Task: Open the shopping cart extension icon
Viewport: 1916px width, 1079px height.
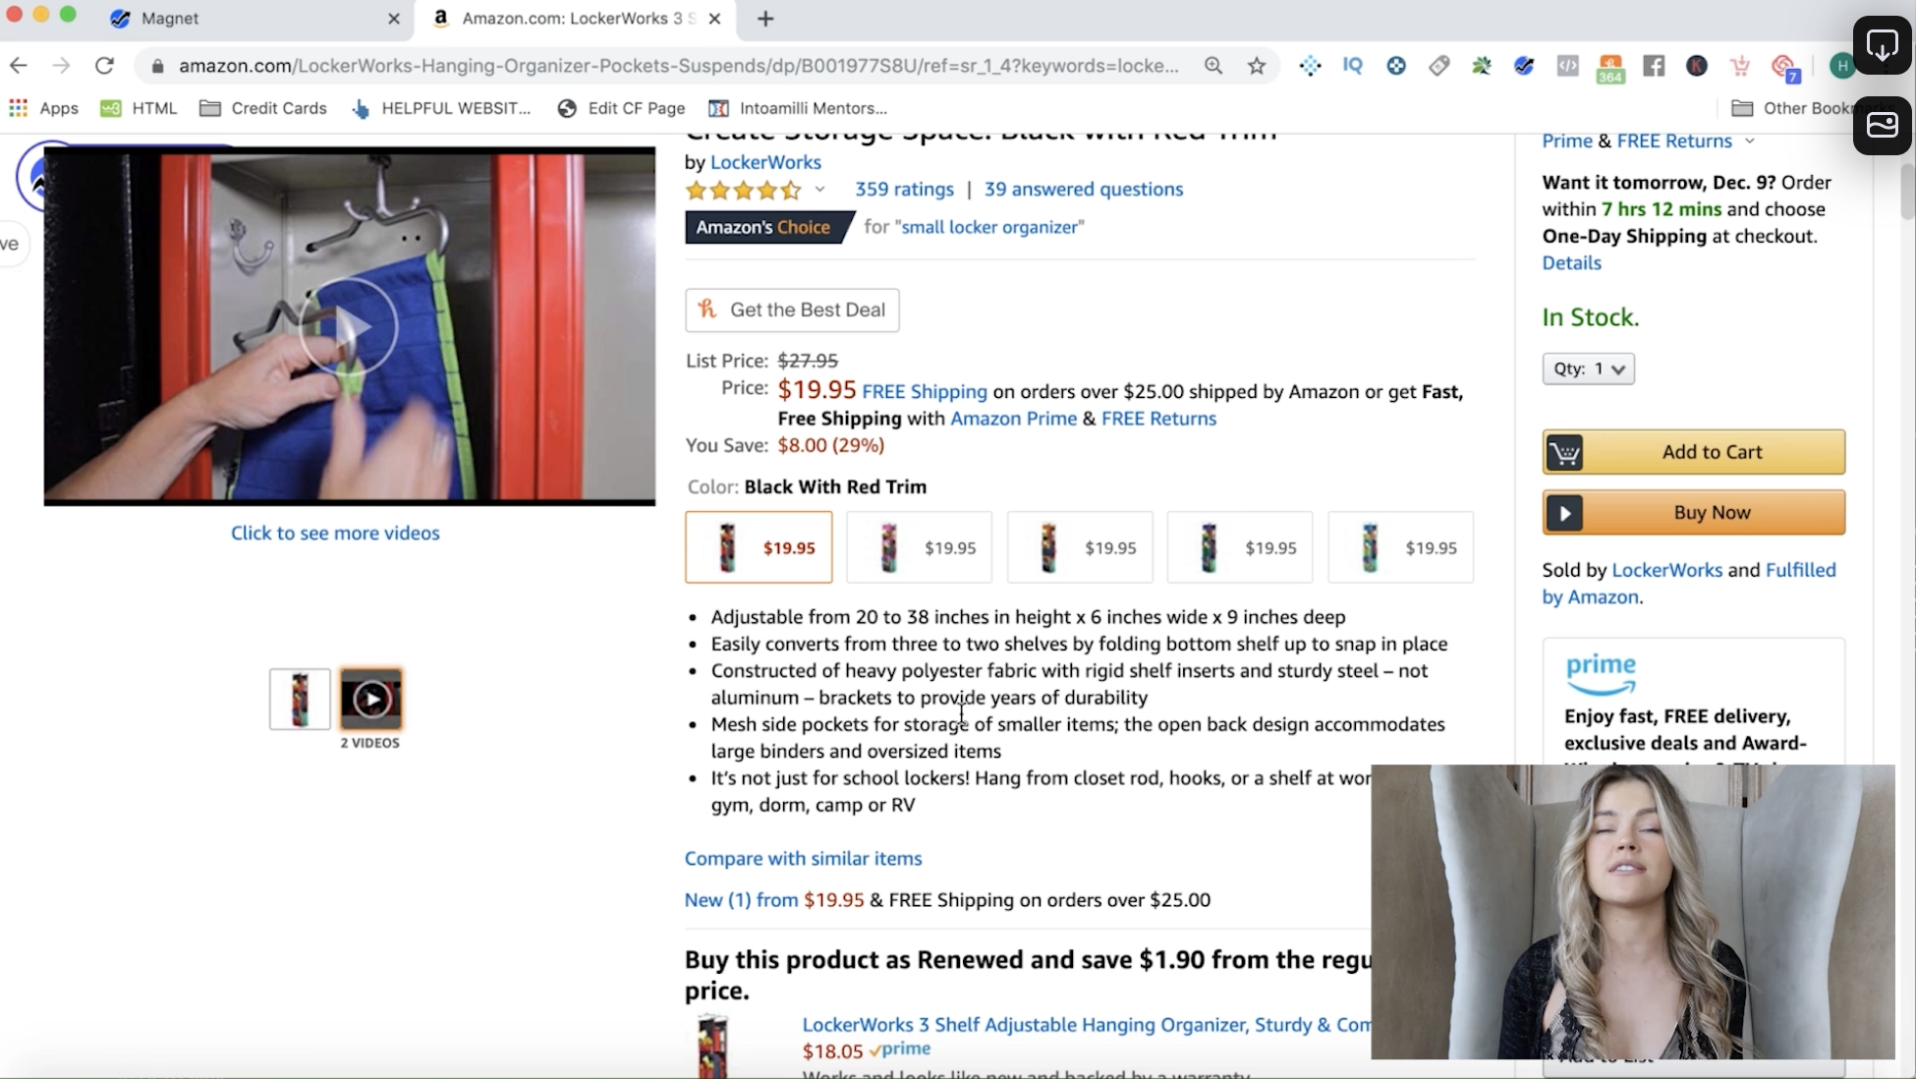Action: [1740, 66]
